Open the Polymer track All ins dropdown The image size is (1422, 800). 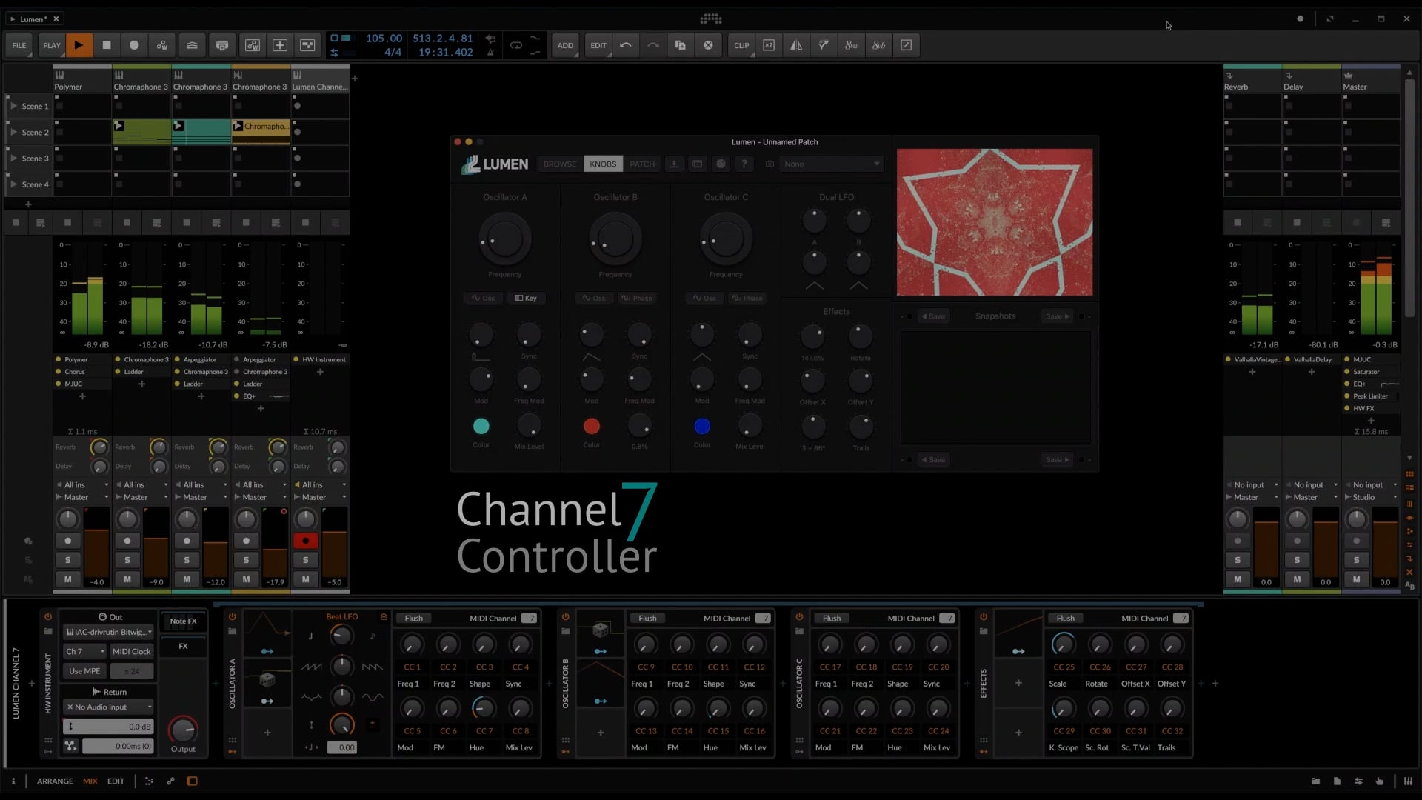82,485
